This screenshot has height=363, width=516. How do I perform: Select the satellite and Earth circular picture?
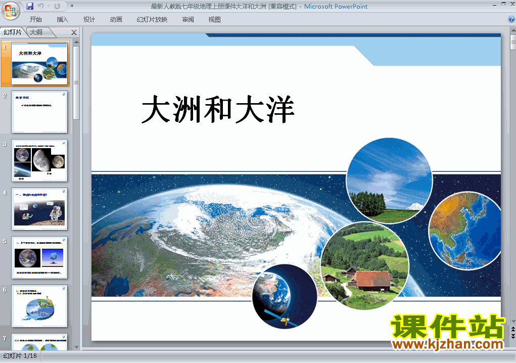[285, 296]
